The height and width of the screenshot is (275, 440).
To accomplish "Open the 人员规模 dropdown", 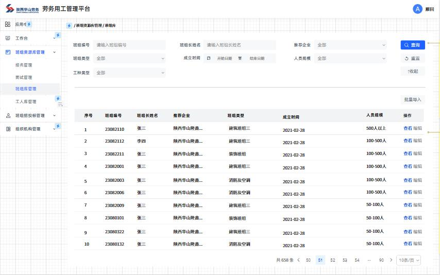I will 351,59.
